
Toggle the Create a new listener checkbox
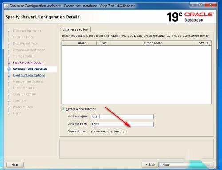coord(63,109)
